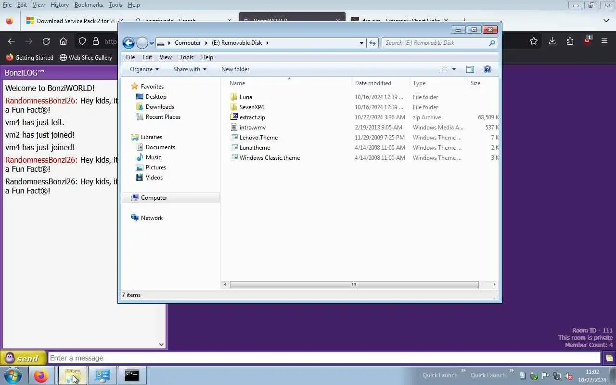The image size is (616, 385).
Task: Click the tracking protection shield icon
Action: pos(82,41)
